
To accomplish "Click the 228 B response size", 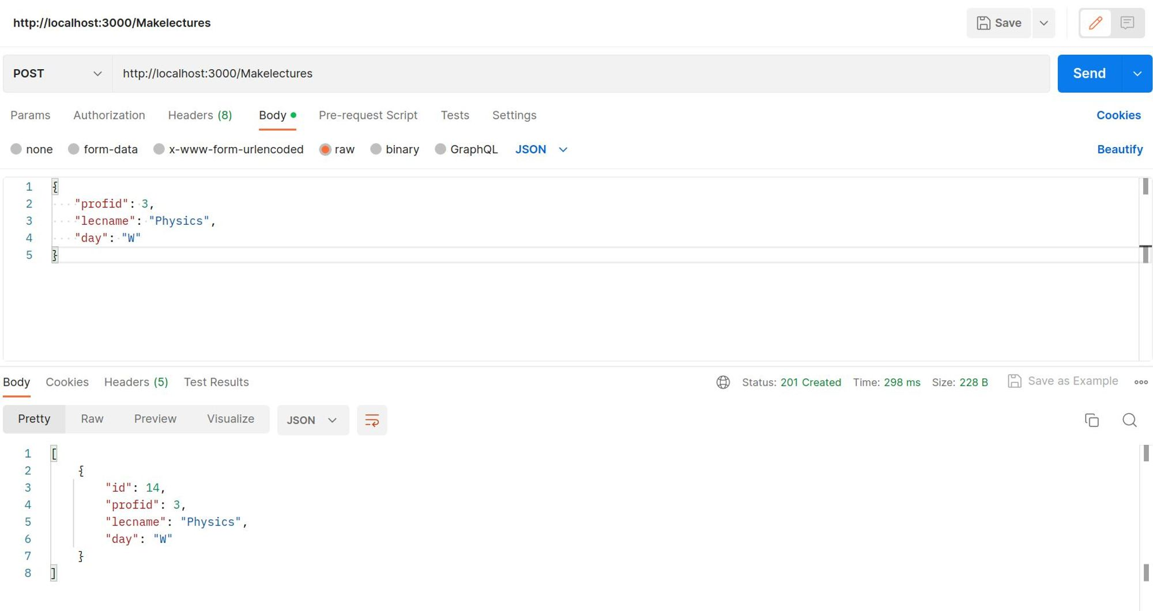I will pyautogui.click(x=973, y=382).
